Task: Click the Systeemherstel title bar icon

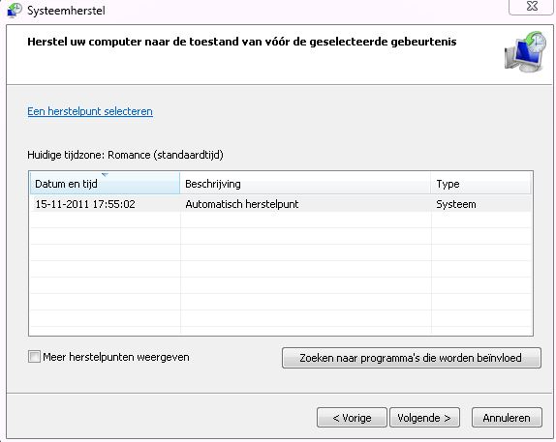Action: pos(15,10)
